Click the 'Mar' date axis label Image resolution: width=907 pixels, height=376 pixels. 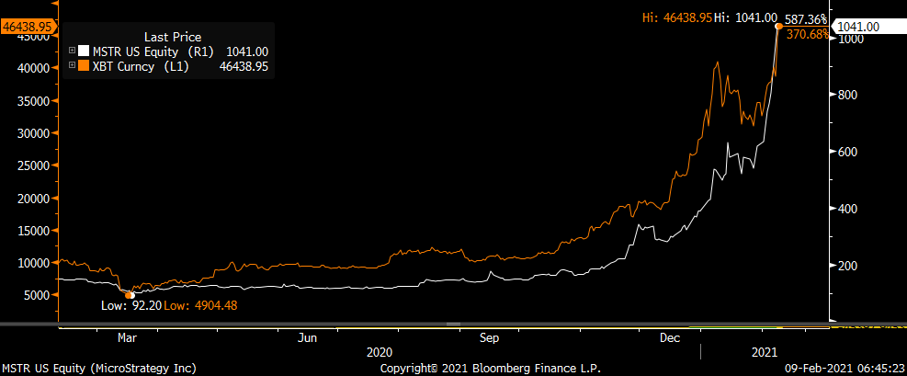click(127, 338)
